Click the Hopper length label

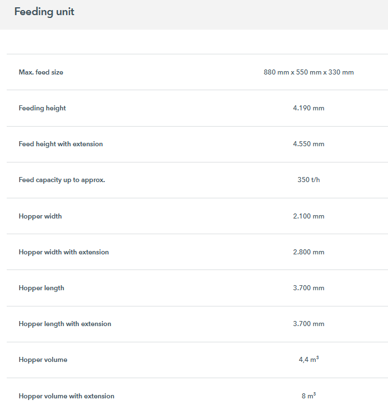point(41,288)
